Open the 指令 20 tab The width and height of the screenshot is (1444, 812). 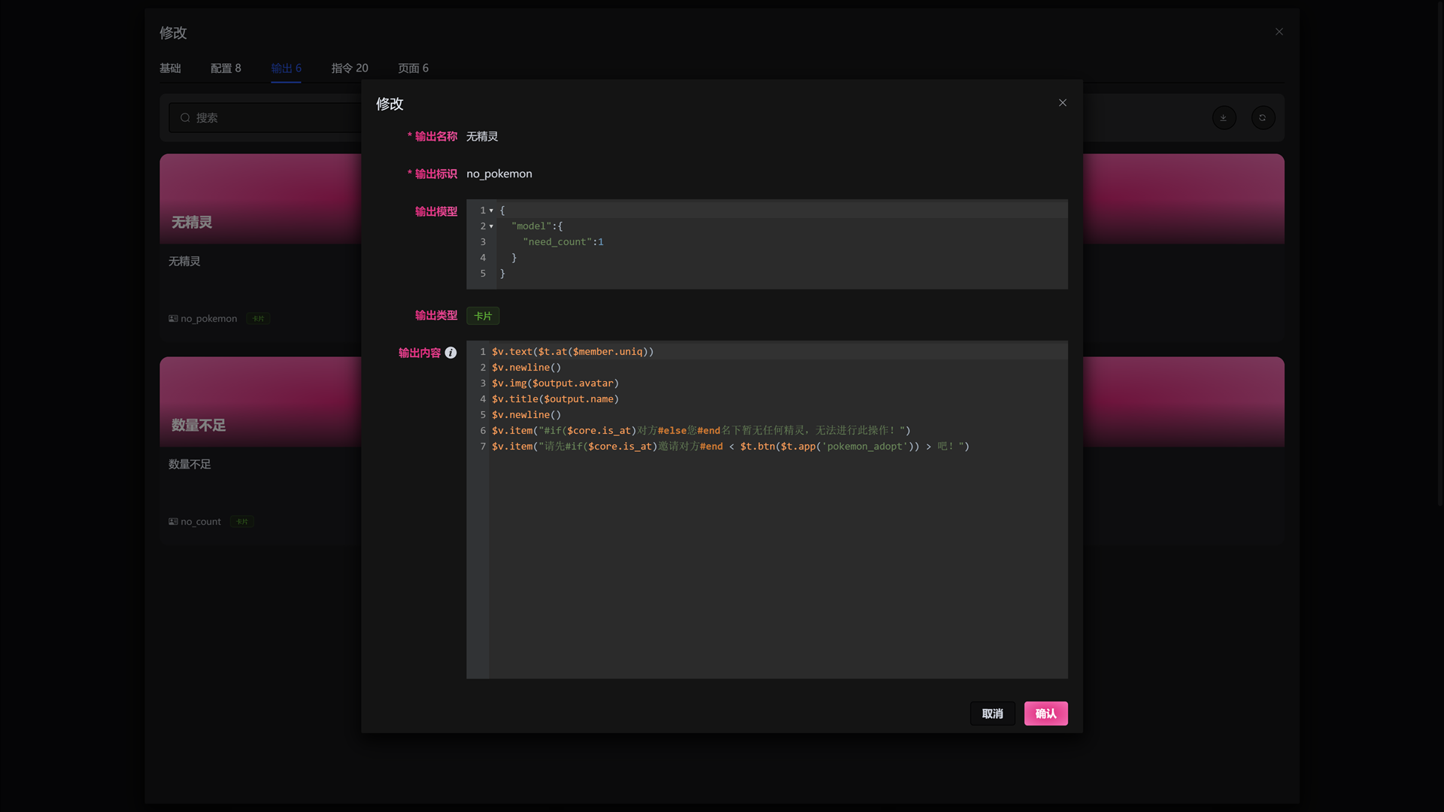pyautogui.click(x=350, y=68)
